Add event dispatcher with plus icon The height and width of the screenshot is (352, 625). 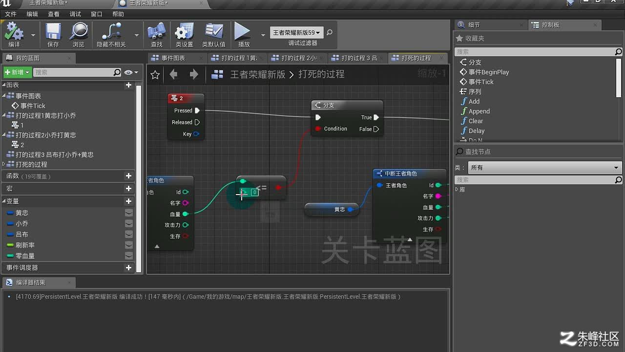(x=129, y=268)
